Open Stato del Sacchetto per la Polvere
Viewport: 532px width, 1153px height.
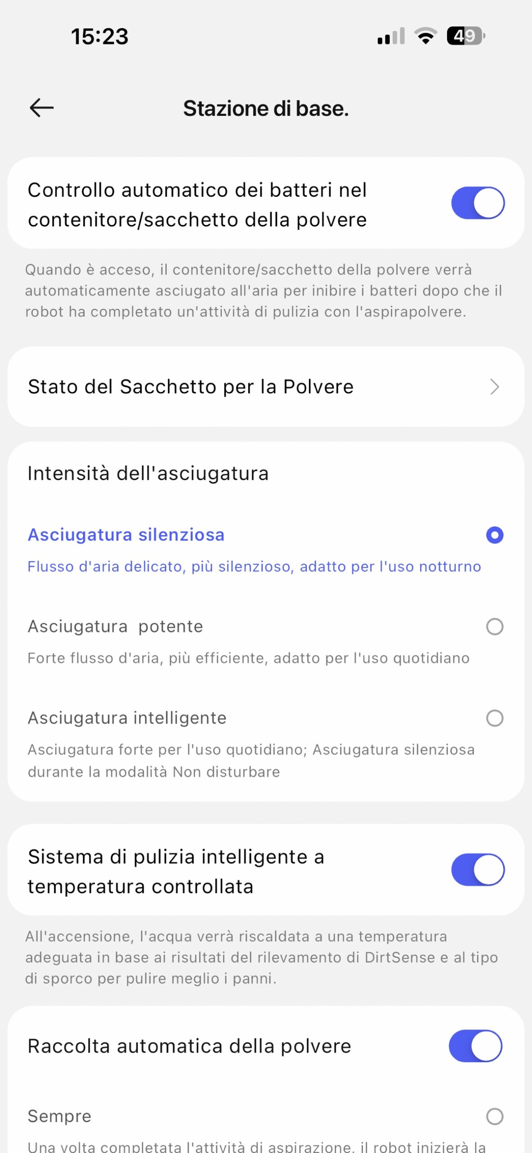click(191, 387)
